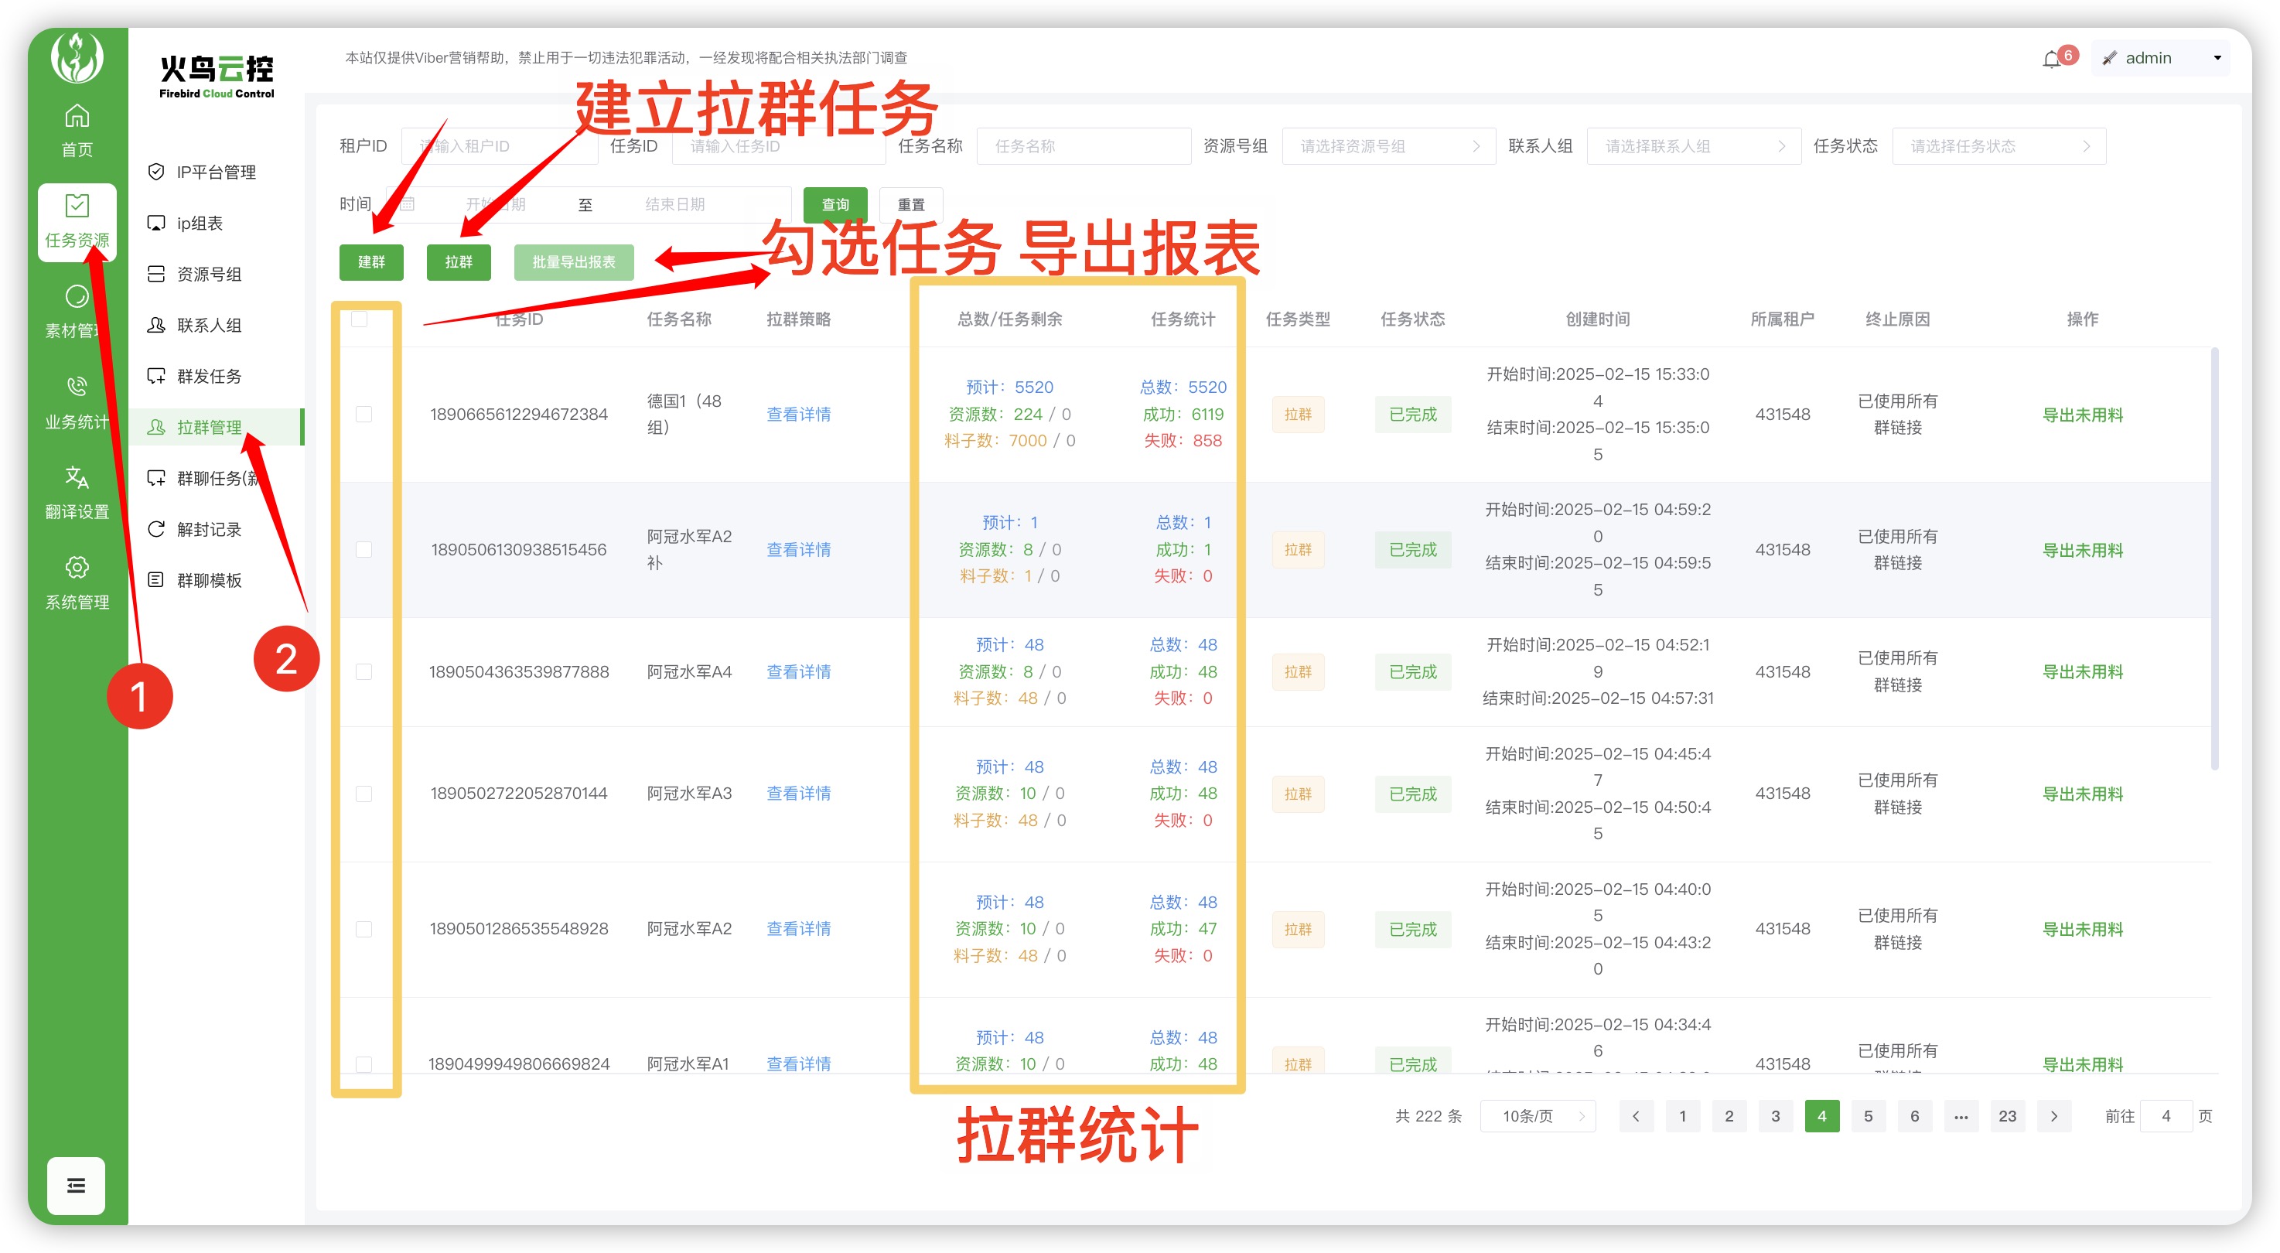Viewport: 2280px width, 1253px height.
Task: Click the home icon in the sidebar
Action: pos(77,116)
